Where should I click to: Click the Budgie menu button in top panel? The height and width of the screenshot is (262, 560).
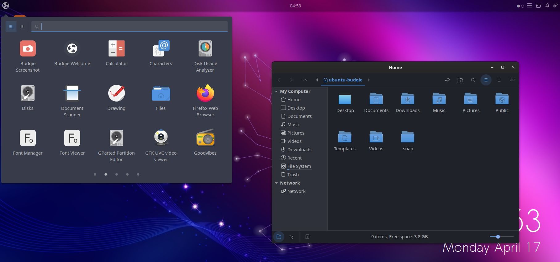click(x=6, y=6)
